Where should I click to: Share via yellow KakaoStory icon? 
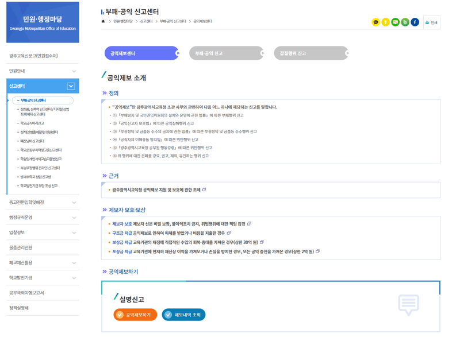(385, 22)
